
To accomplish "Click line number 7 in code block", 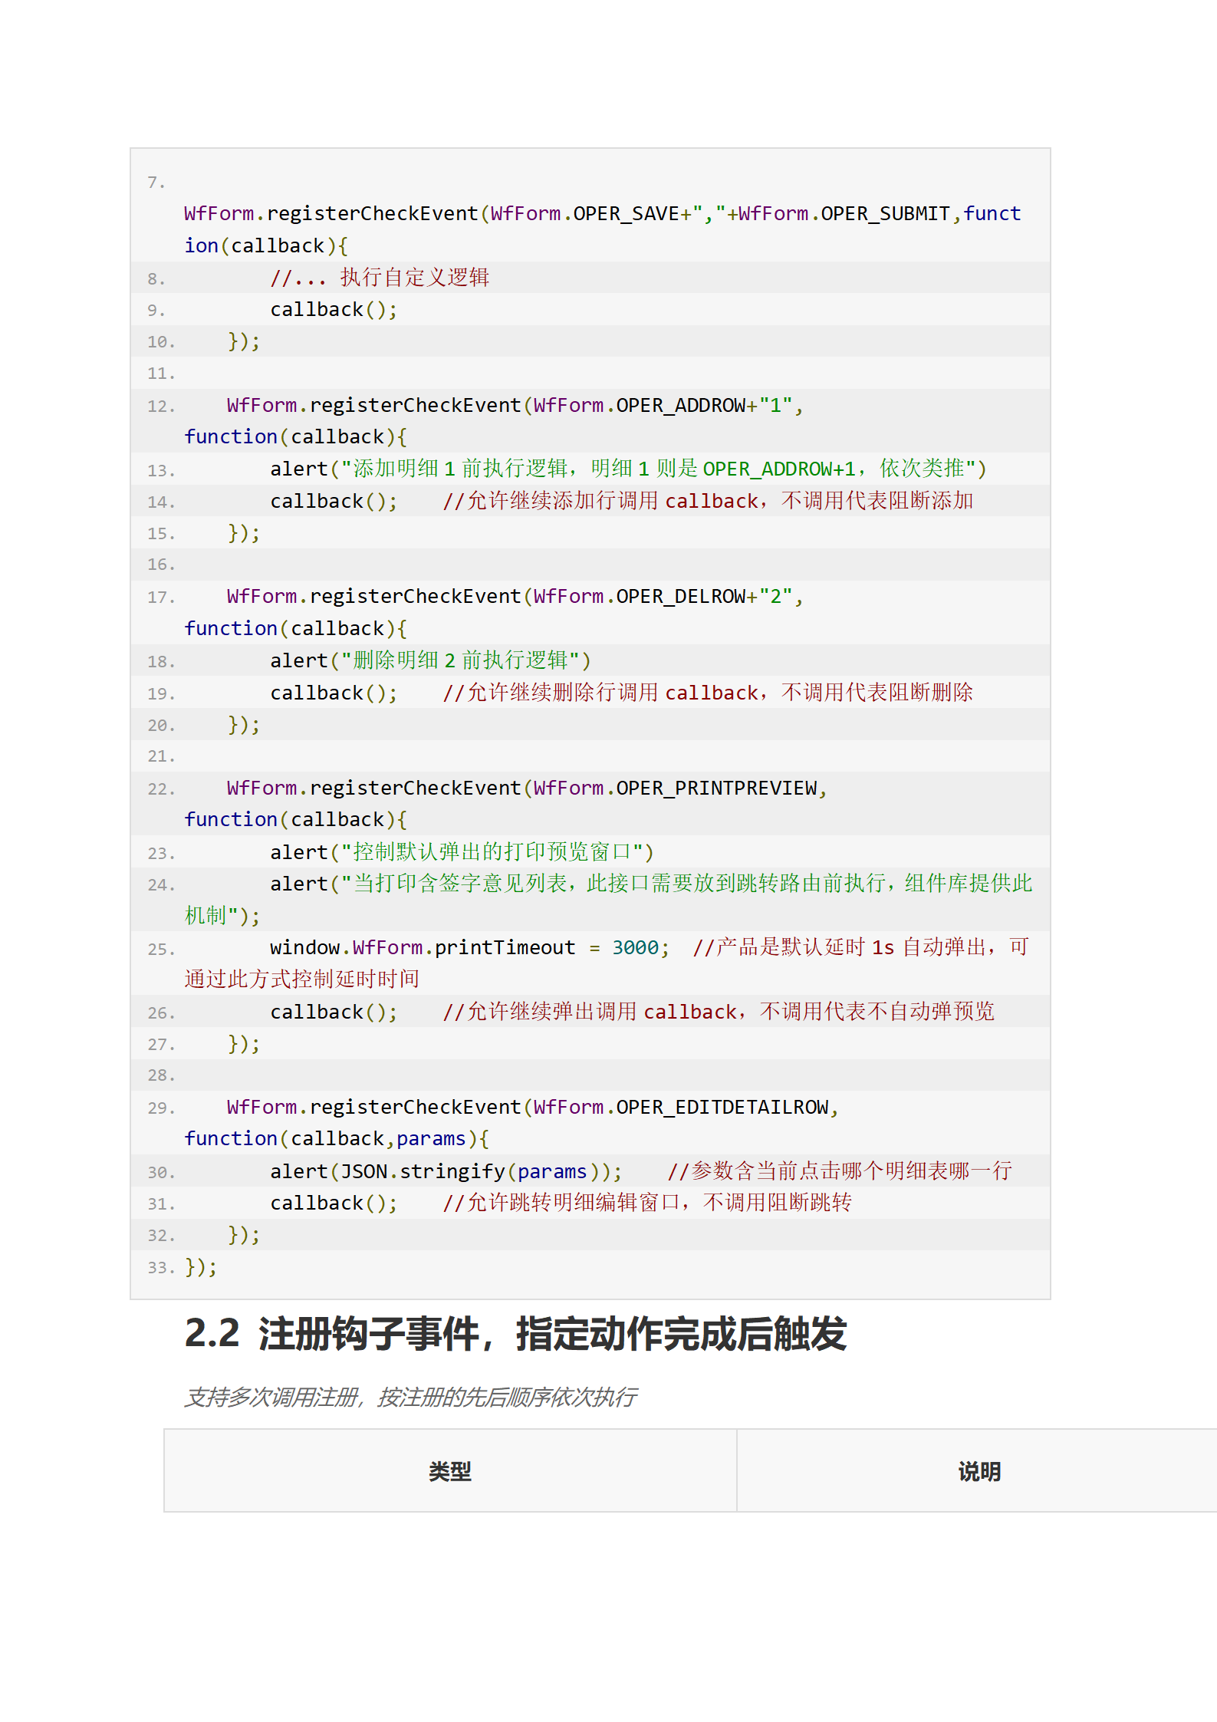I will [x=156, y=183].
